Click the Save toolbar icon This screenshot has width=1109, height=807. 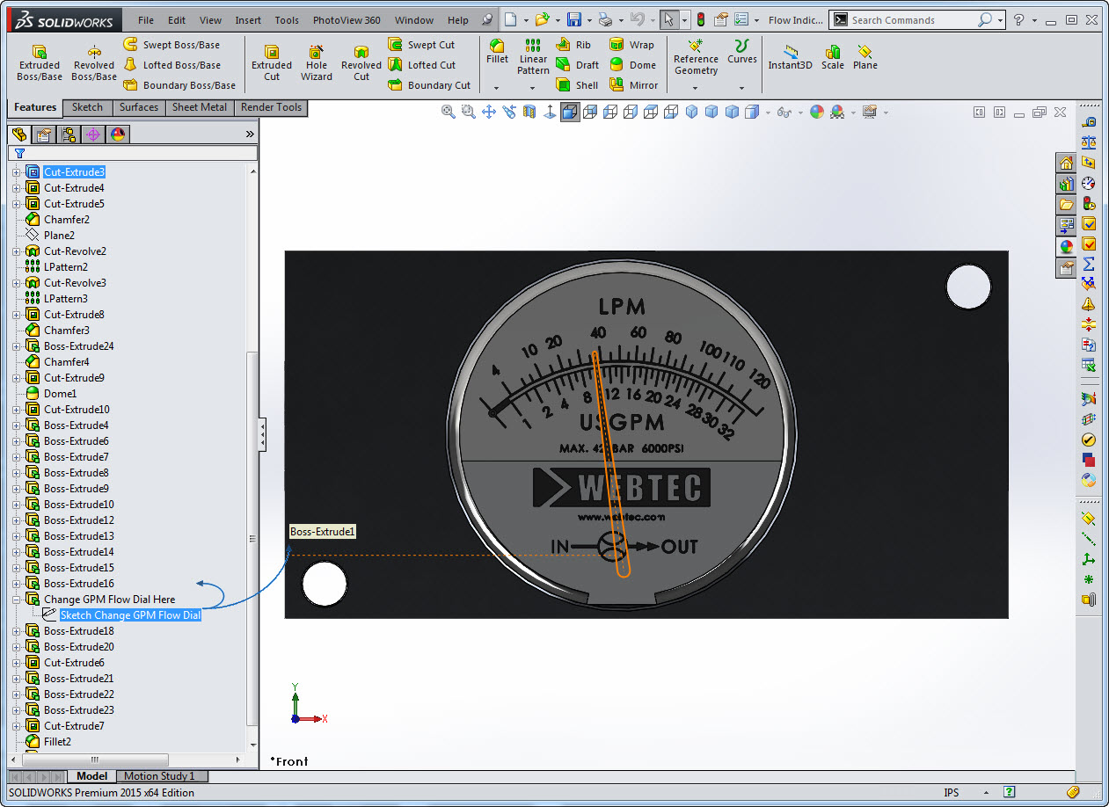click(x=573, y=19)
